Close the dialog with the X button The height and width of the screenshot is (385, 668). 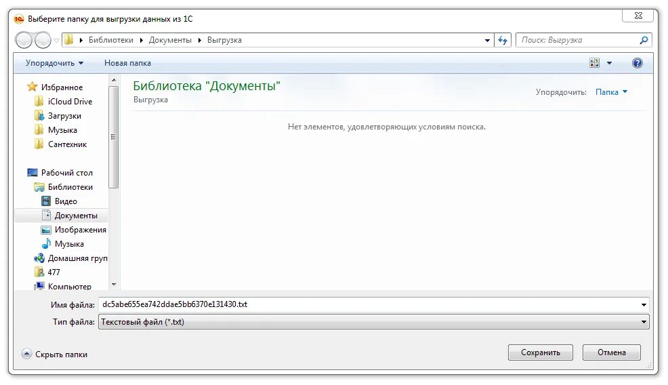[x=638, y=16]
